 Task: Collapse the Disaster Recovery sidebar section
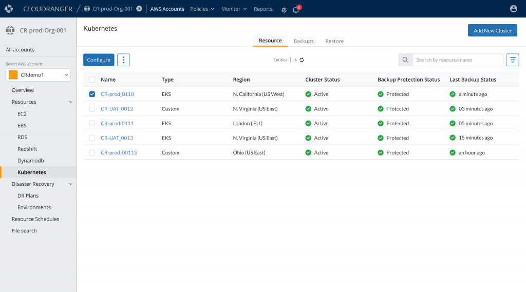tap(70, 184)
